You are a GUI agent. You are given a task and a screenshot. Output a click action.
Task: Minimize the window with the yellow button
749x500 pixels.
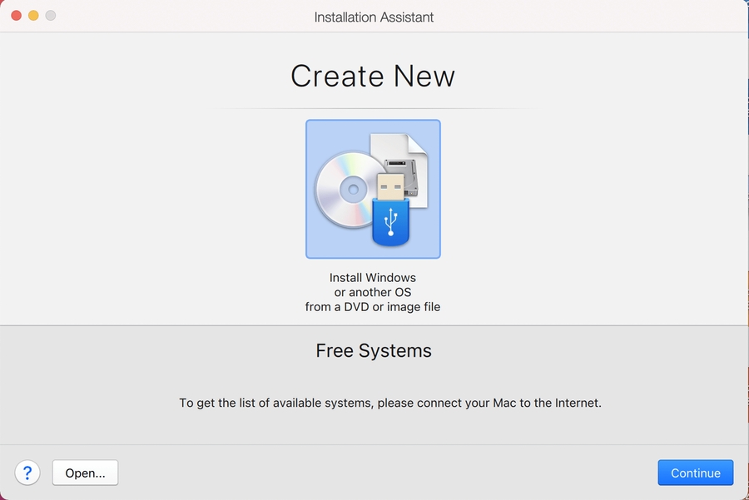pos(33,16)
